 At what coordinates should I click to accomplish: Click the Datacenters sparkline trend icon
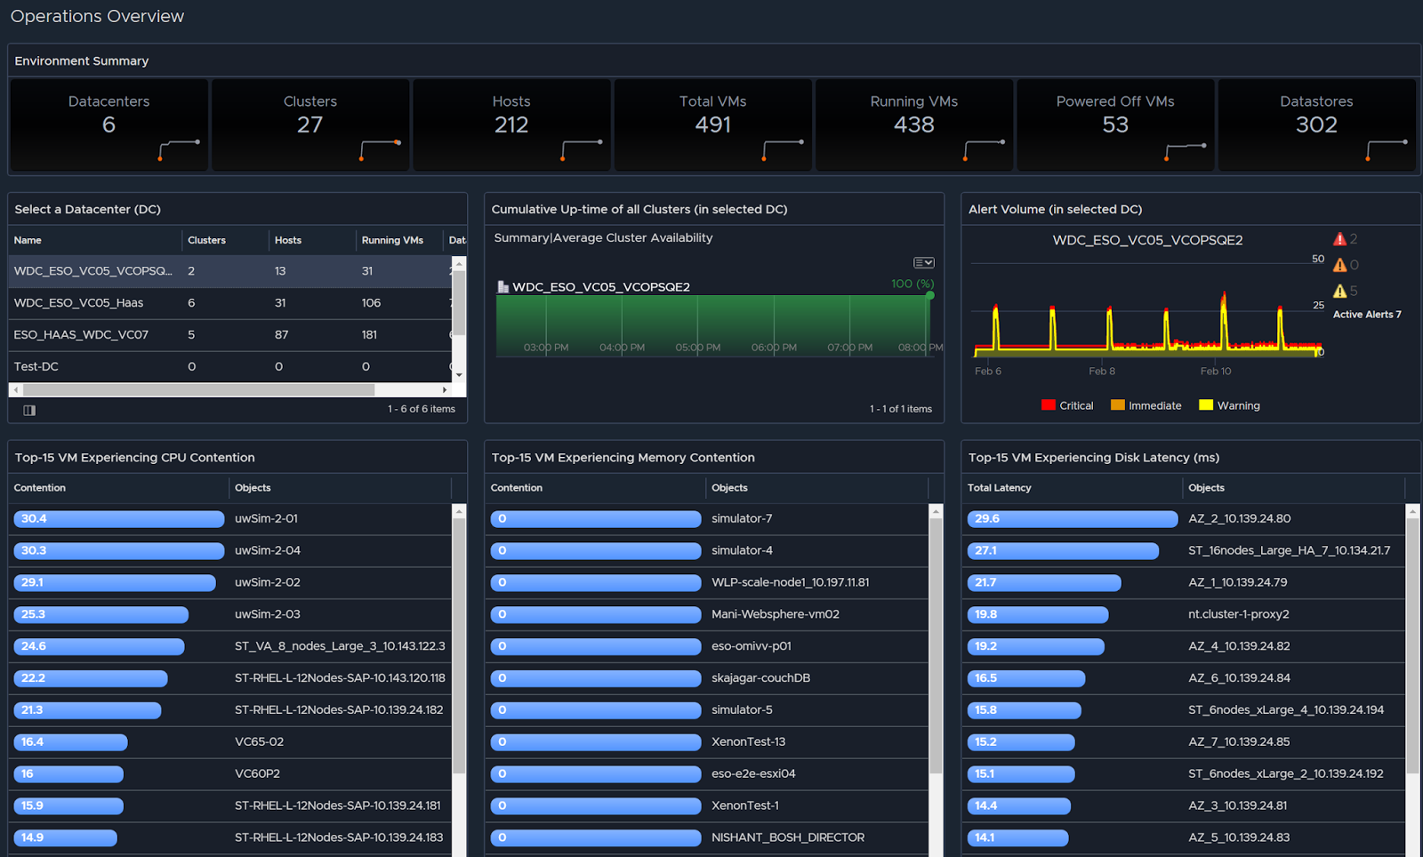click(178, 149)
